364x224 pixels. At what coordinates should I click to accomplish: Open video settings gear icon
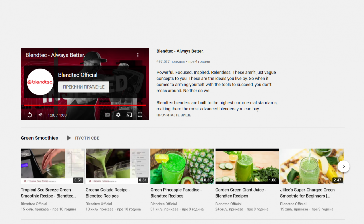point(118,115)
